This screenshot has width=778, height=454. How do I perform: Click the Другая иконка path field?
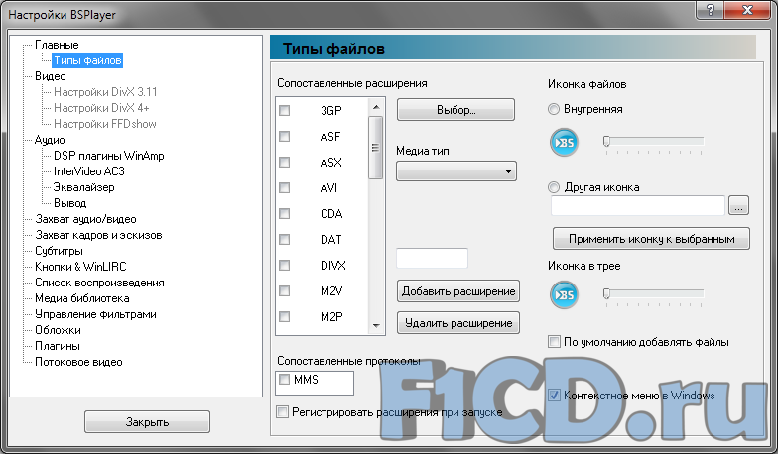pos(638,206)
